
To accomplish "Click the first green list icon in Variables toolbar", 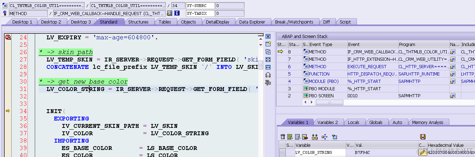I will click(290, 137).
